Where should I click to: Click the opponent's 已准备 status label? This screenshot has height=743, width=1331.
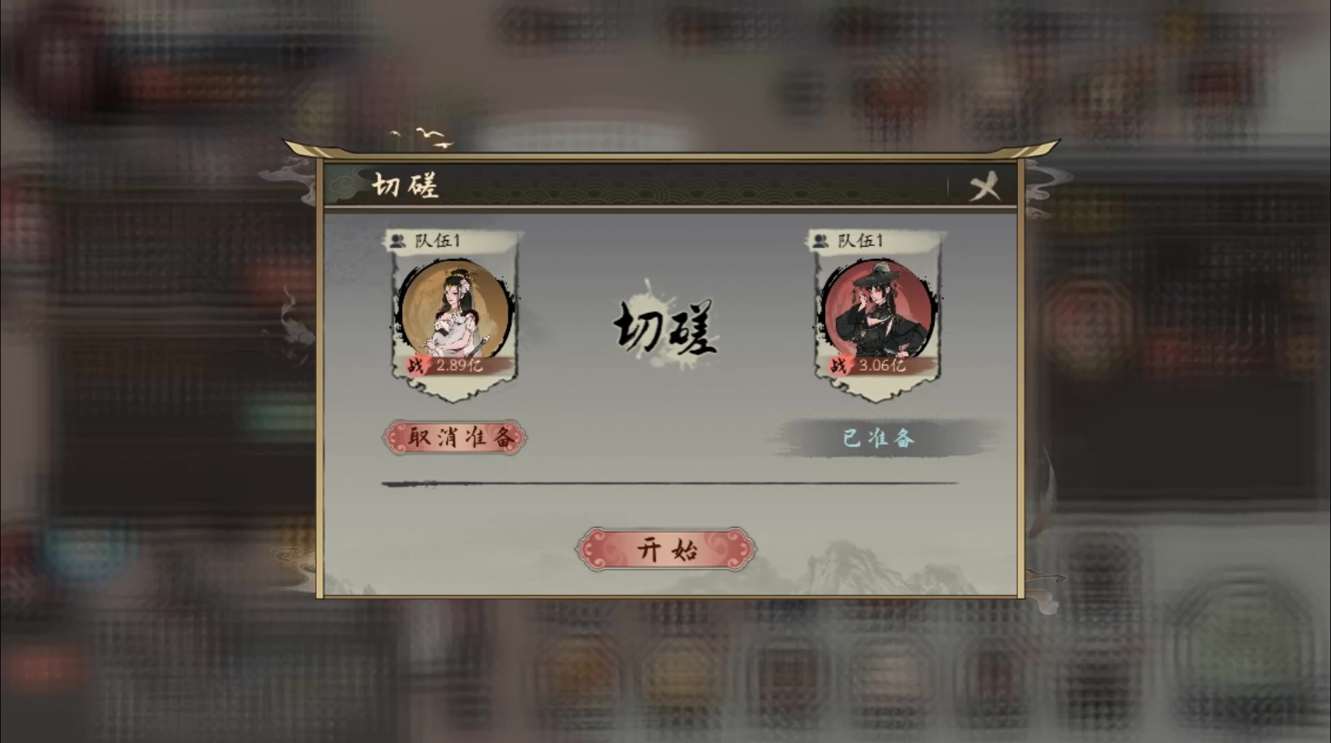[879, 438]
